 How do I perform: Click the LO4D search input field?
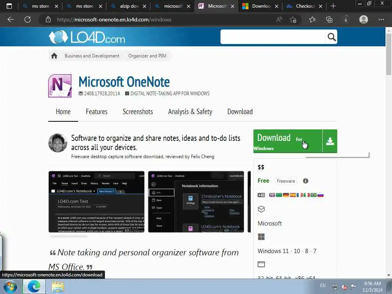click(273, 37)
